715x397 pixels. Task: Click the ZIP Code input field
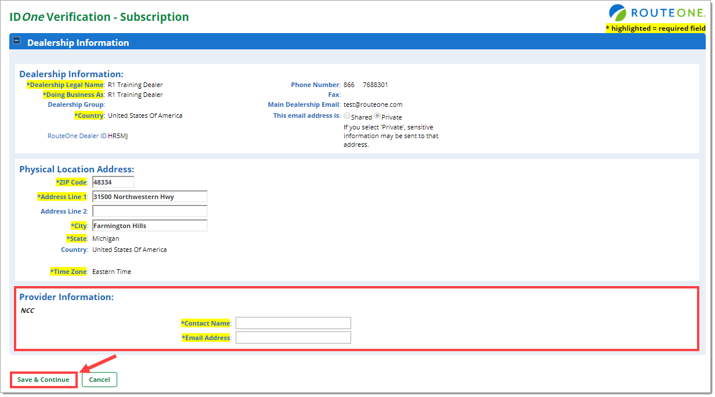click(113, 182)
